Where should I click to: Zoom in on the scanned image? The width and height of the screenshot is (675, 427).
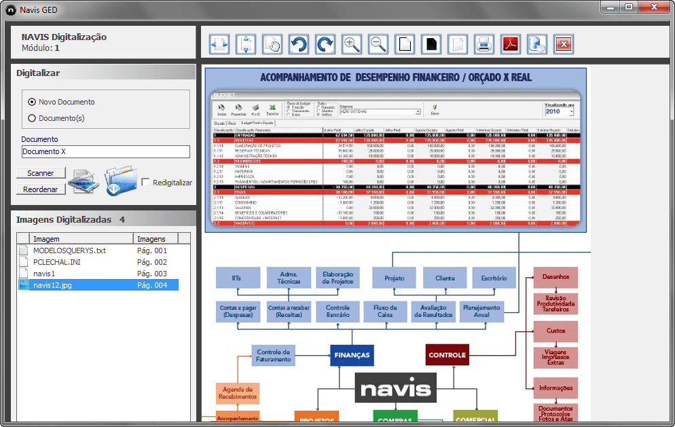click(351, 43)
